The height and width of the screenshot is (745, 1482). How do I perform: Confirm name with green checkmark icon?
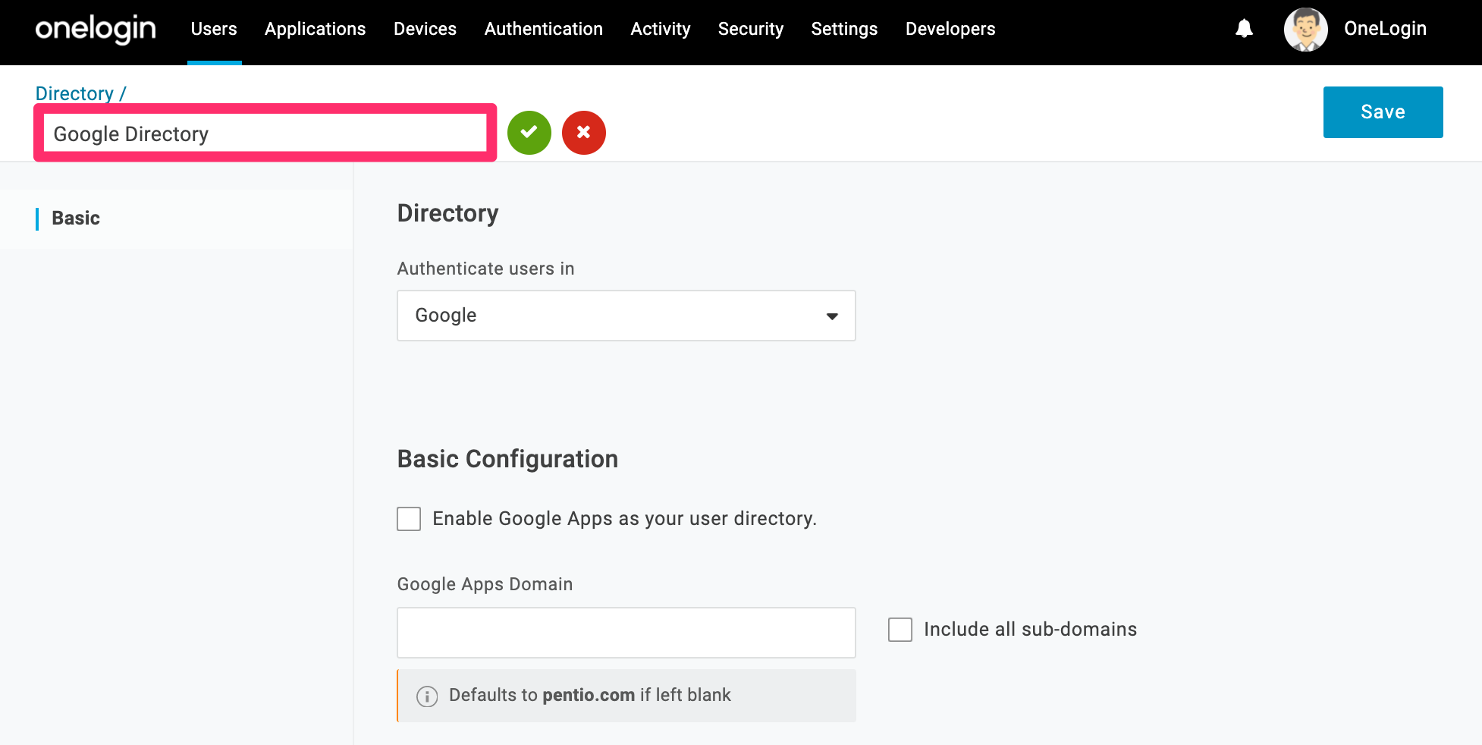[x=529, y=133]
